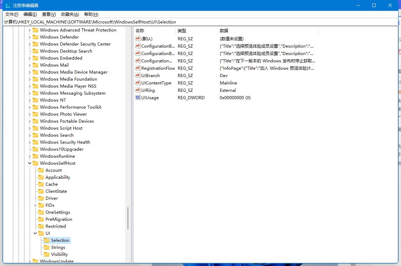401x266 pixels.
Task: Click the Windows Mail folder icon
Action: (x=35, y=65)
